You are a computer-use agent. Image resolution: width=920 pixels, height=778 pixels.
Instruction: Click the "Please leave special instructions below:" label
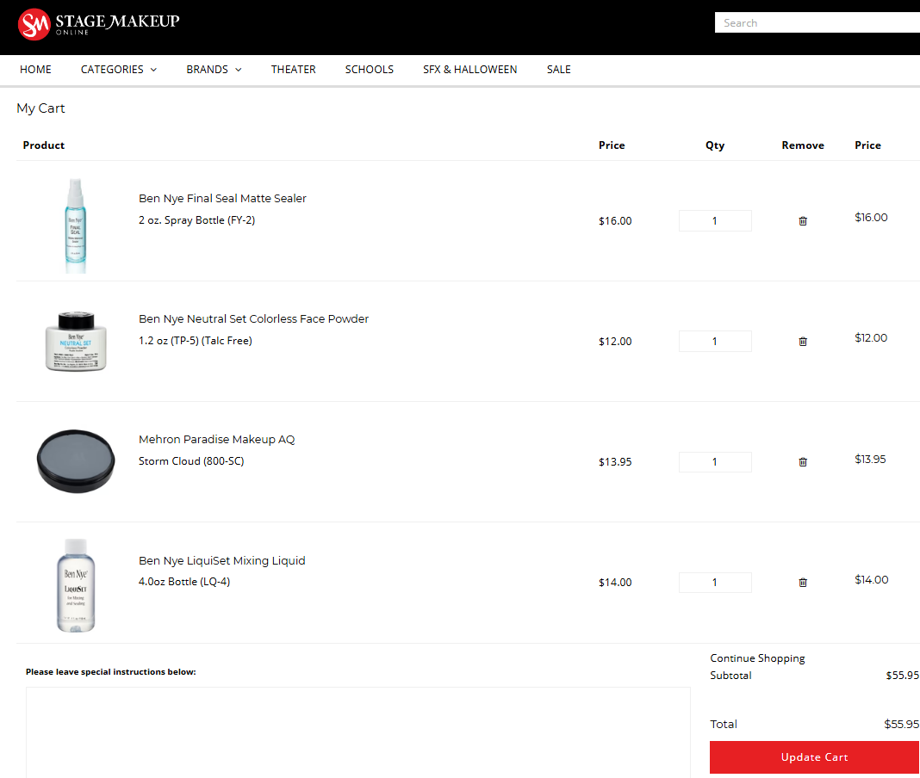click(111, 672)
